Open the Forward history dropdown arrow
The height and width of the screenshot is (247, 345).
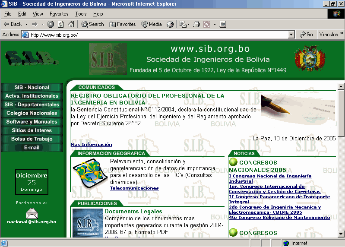coord(42,24)
